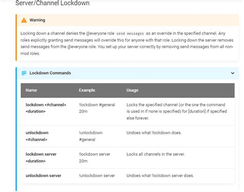Click the !lockdown server 20m example
Screen dimensions: 244x192
[x=95, y=157]
